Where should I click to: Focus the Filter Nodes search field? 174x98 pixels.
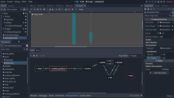(x=14, y=10)
